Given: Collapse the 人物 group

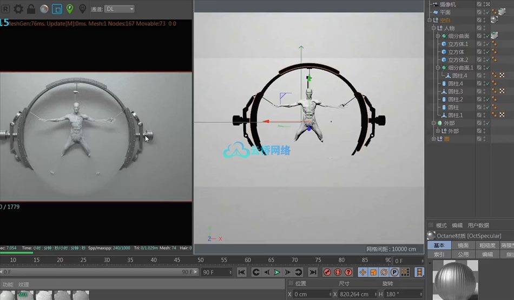Looking at the screenshot, I should point(433,28).
